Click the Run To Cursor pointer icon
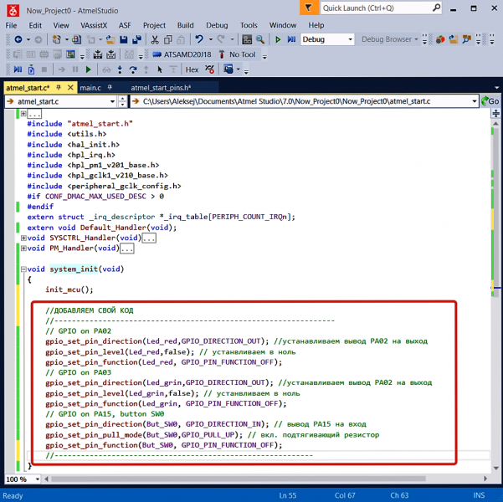Screen dimensions: 503x502 (160, 69)
